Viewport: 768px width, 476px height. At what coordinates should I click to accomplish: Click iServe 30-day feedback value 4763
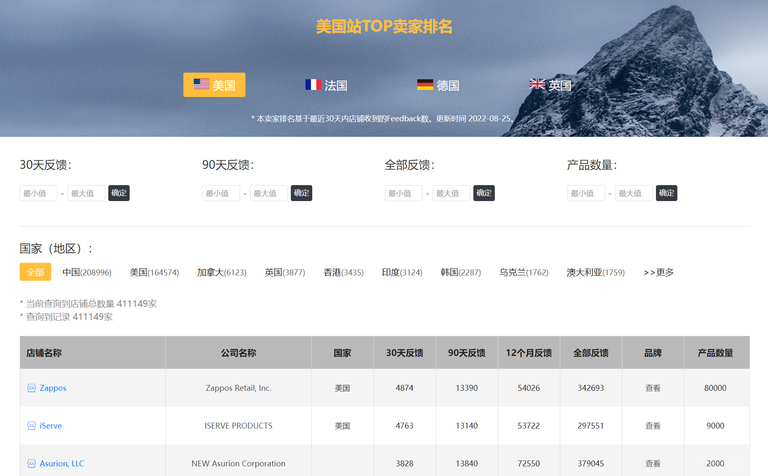(x=405, y=426)
